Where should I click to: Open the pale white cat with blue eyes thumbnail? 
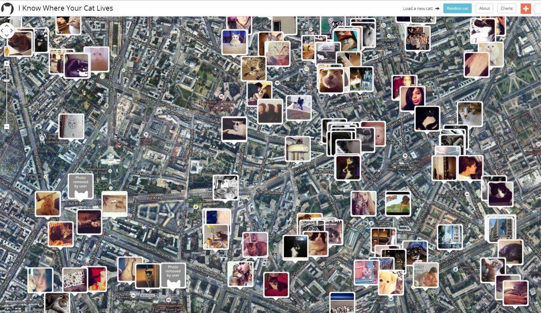click(96, 59)
